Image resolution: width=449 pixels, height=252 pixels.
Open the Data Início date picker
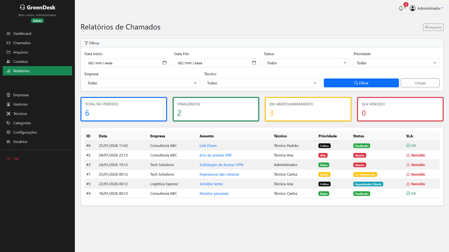(x=164, y=63)
